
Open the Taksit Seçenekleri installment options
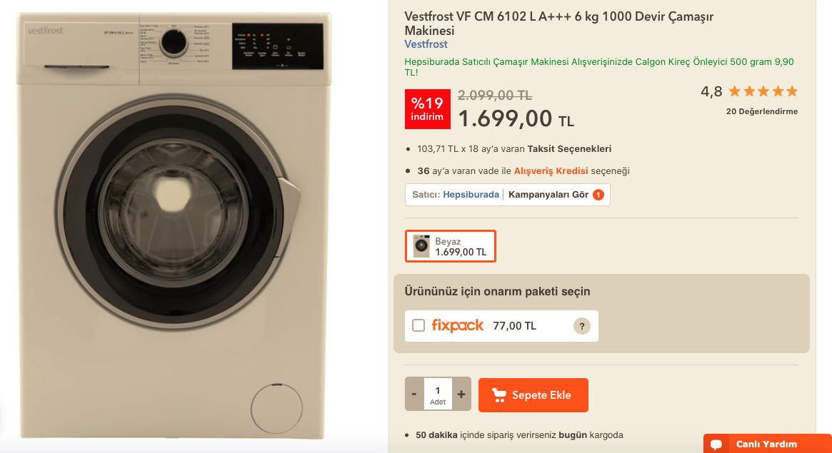[x=569, y=149]
